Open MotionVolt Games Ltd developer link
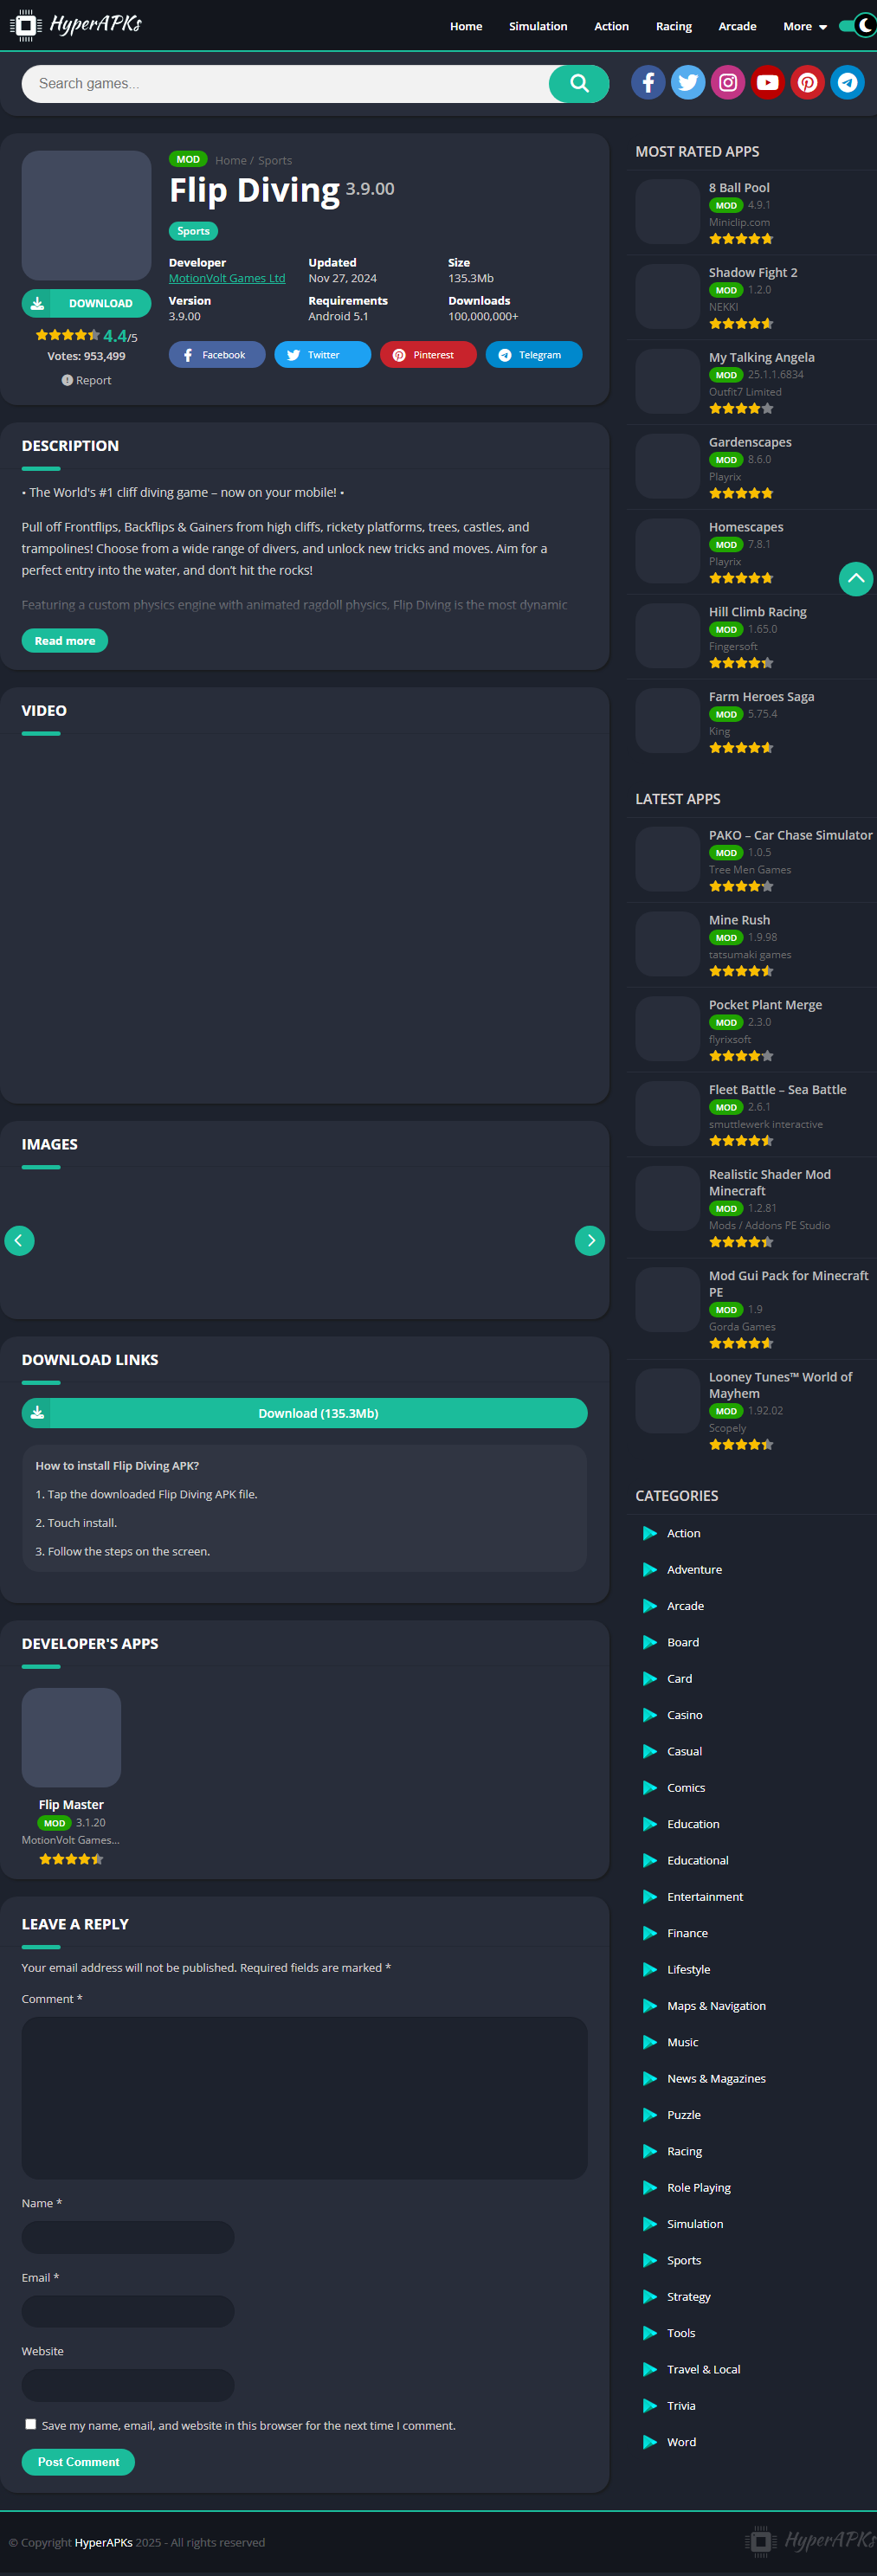The height and width of the screenshot is (2576, 877). click(227, 279)
